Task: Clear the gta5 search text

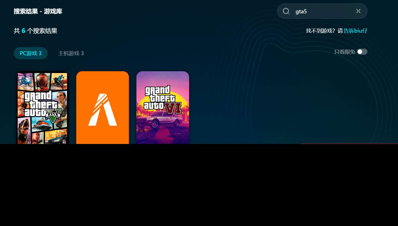Action: pos(358,11)
